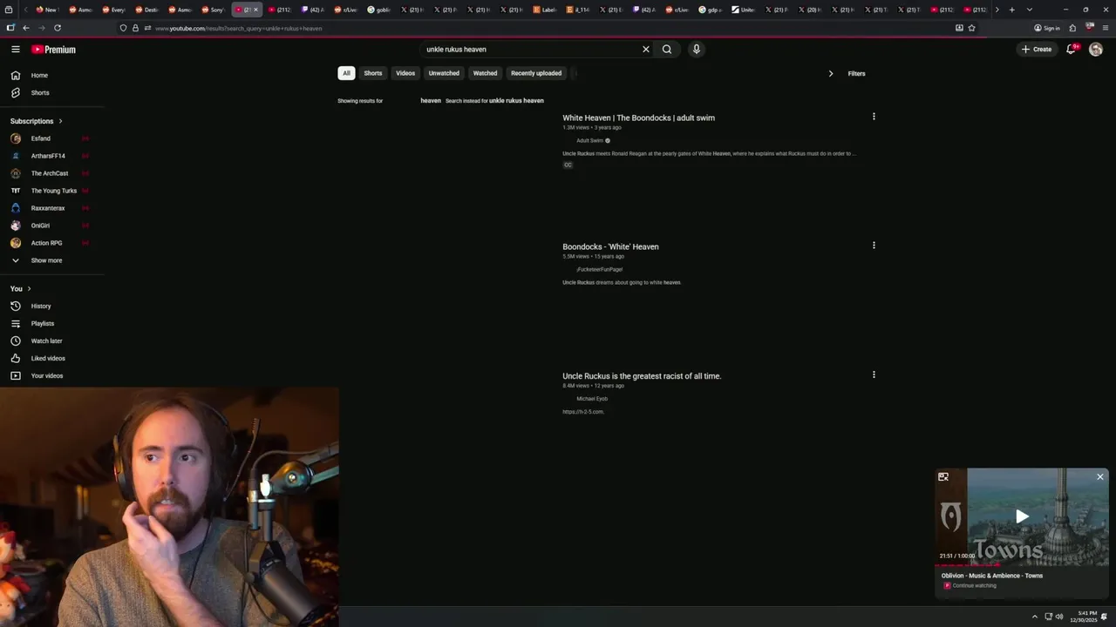Image resolution: width=1116 pixels, height=627 pixels.
Task: Open the Home page in the sidebar
Action: tap(52, 76)
